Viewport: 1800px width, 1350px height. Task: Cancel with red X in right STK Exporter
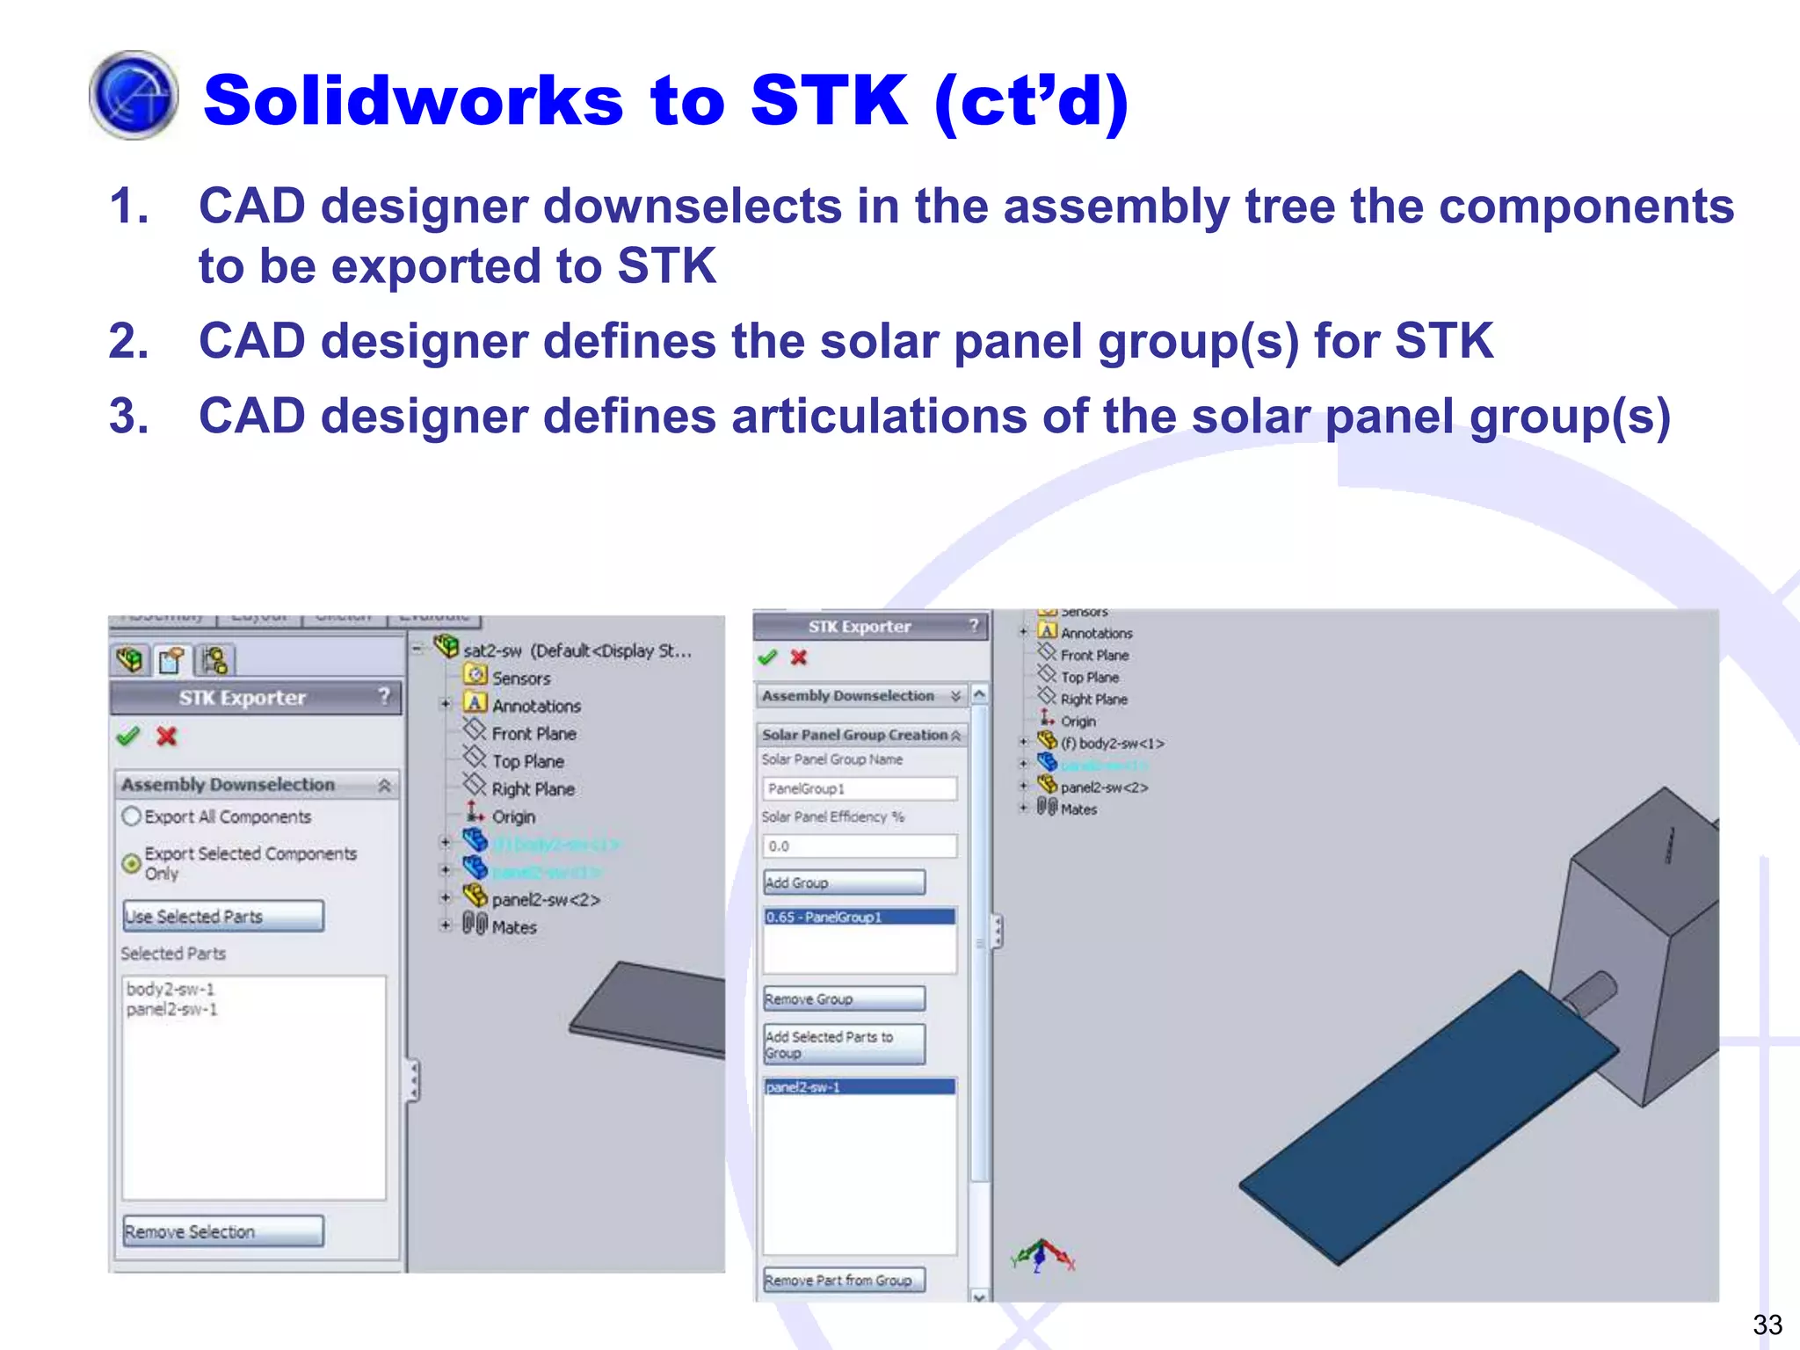(x=799, y=657)
